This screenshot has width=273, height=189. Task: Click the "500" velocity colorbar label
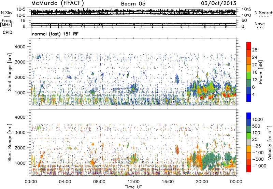pyautogui.click(x=256, y=126)
